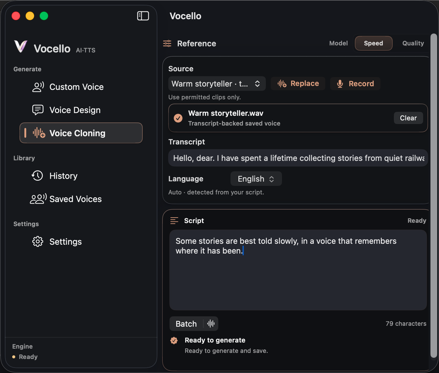Click 'Use permitted clips only.' note
The image size is (439, 373).
click(x=205, y=97)
